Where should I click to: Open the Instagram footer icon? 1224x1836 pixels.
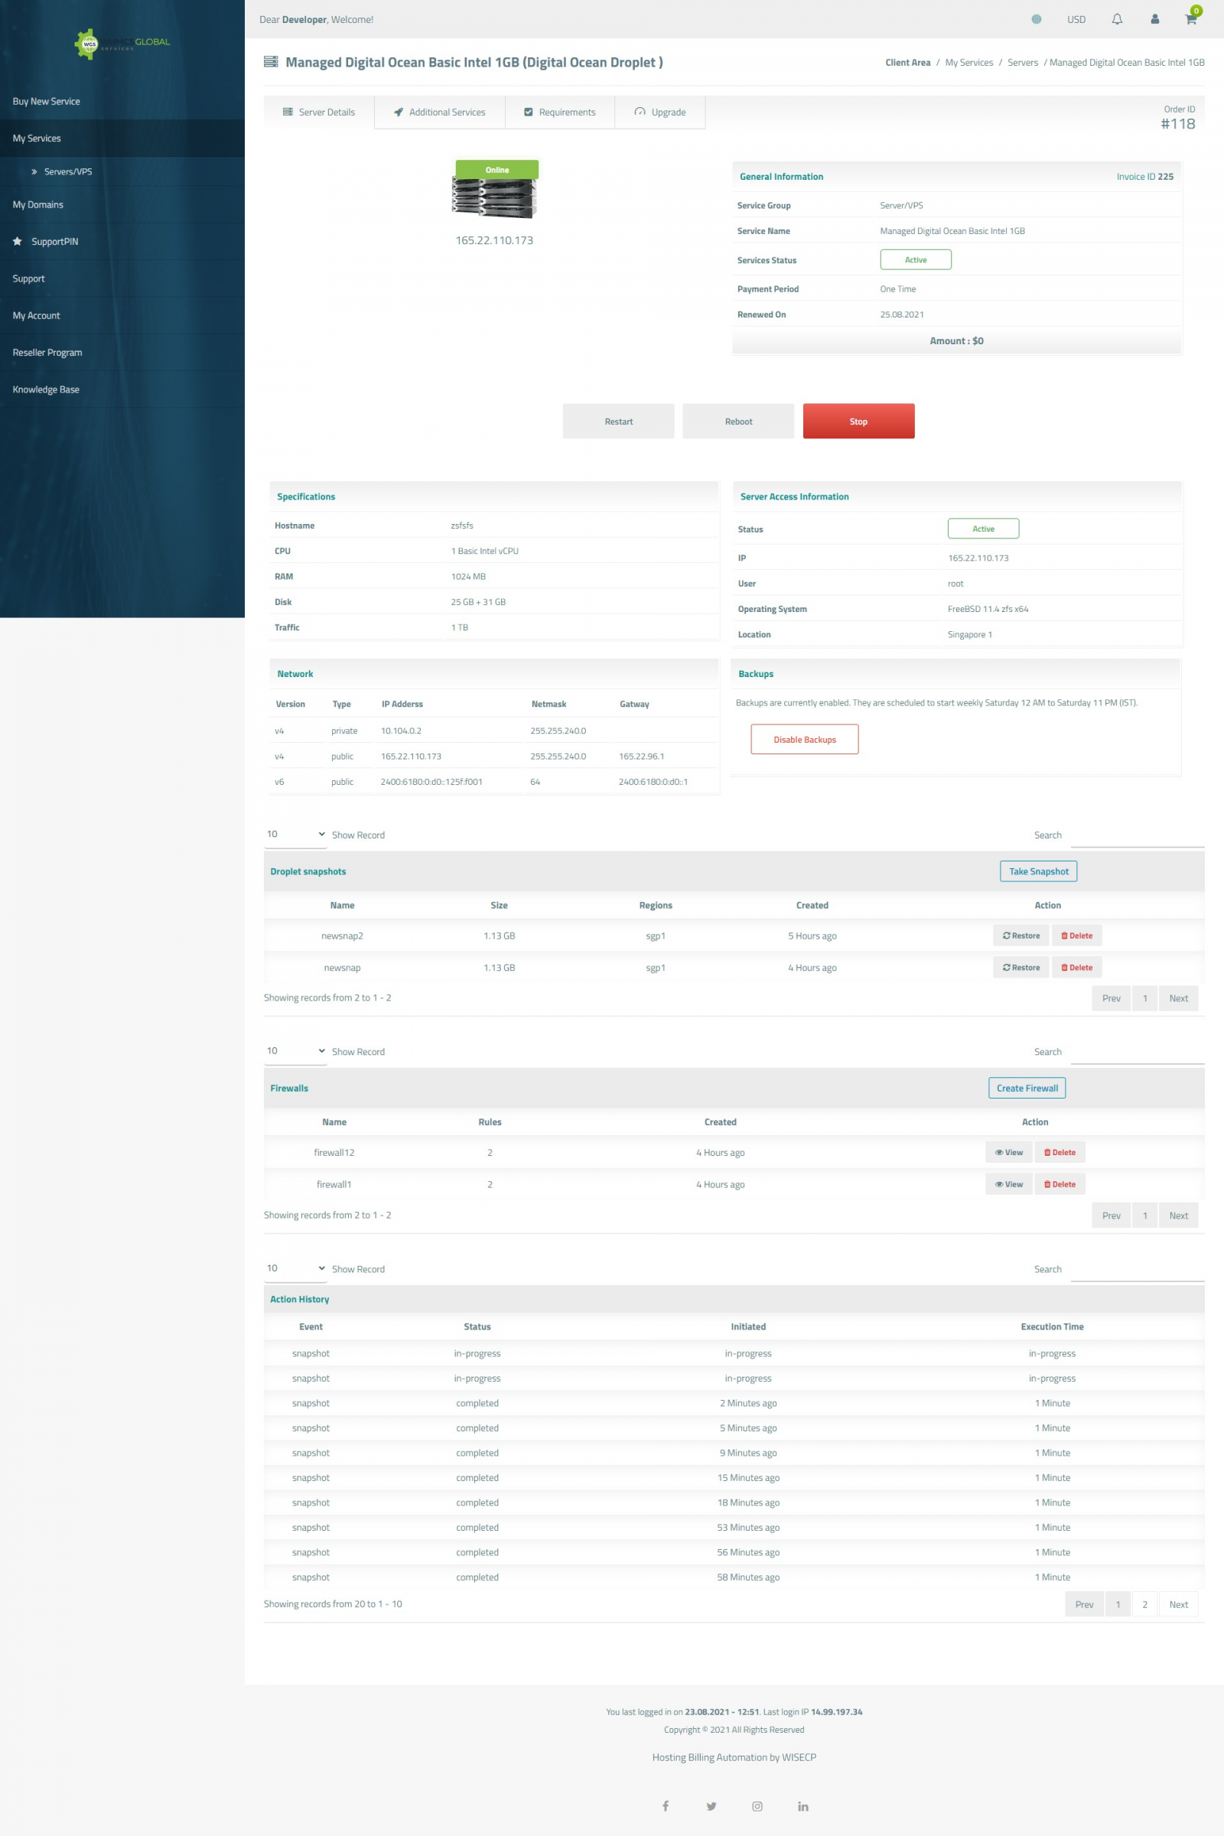(x=757, y=1805)
